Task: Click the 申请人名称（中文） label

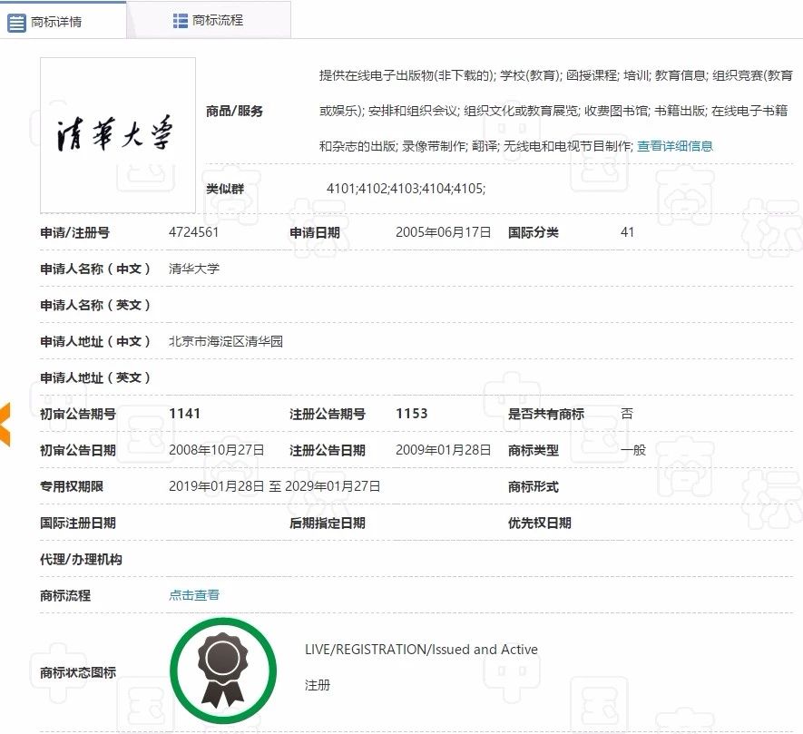Action: (x=95, y=269)
